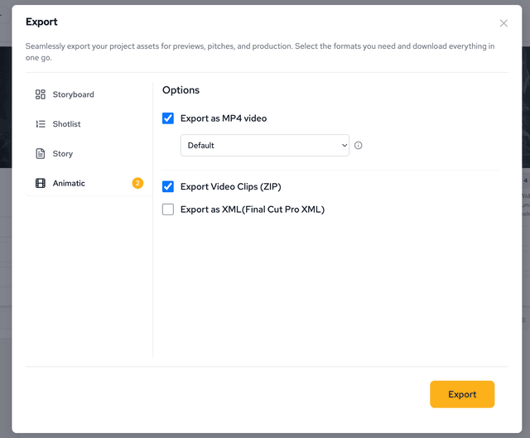This screenshot has height=438, width=530.
Task: Click the "Export Video Clips (ZIP)" label text
Action: (230, 186)
